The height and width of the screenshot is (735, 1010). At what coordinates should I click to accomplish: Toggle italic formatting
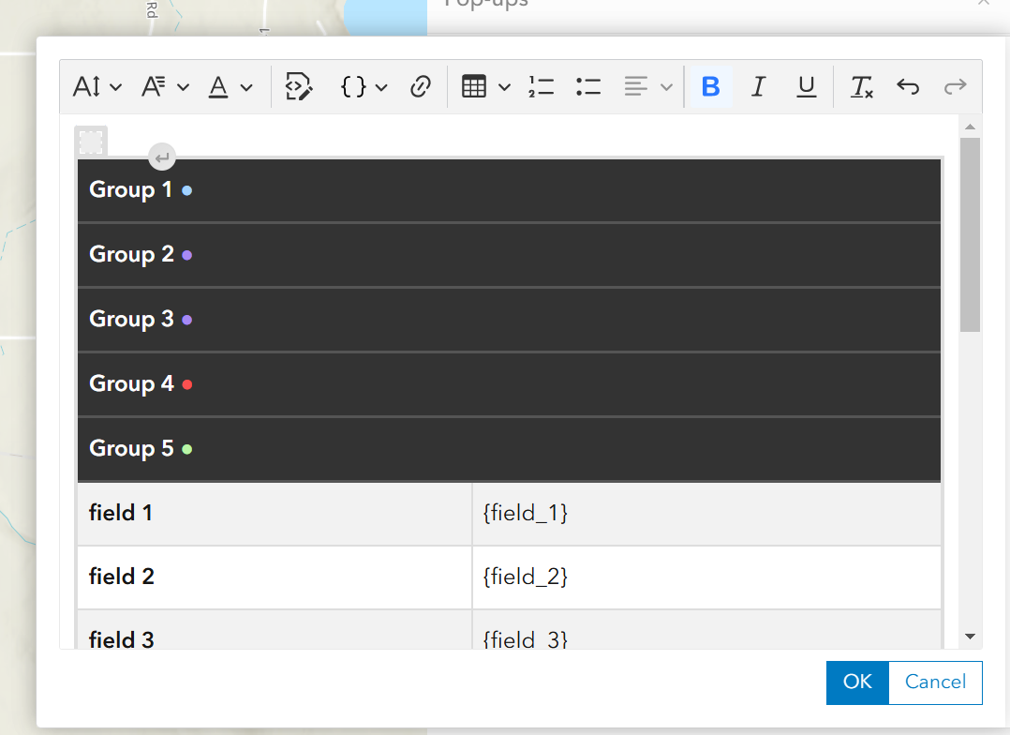(x=758, y=86)
